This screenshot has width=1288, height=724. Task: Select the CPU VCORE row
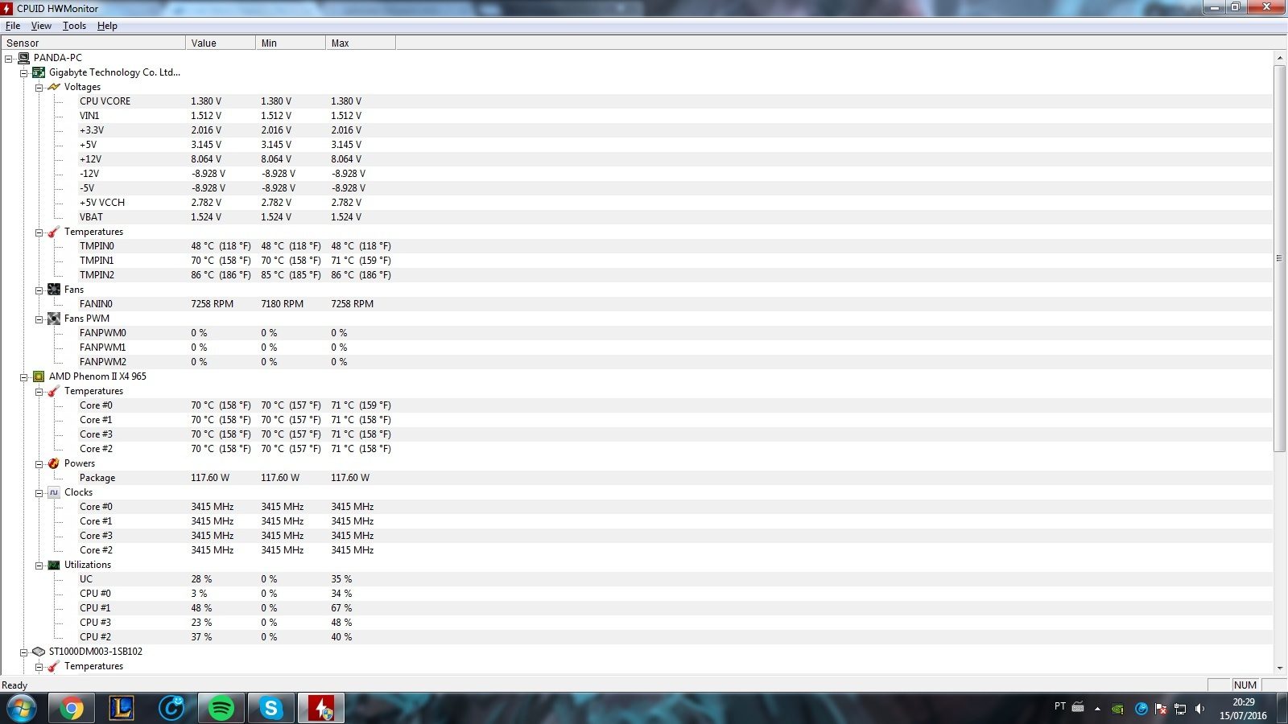click(636, 101)
